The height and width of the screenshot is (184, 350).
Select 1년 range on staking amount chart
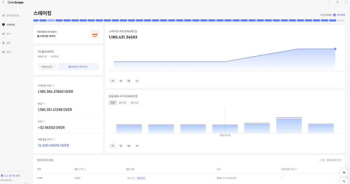137,81
